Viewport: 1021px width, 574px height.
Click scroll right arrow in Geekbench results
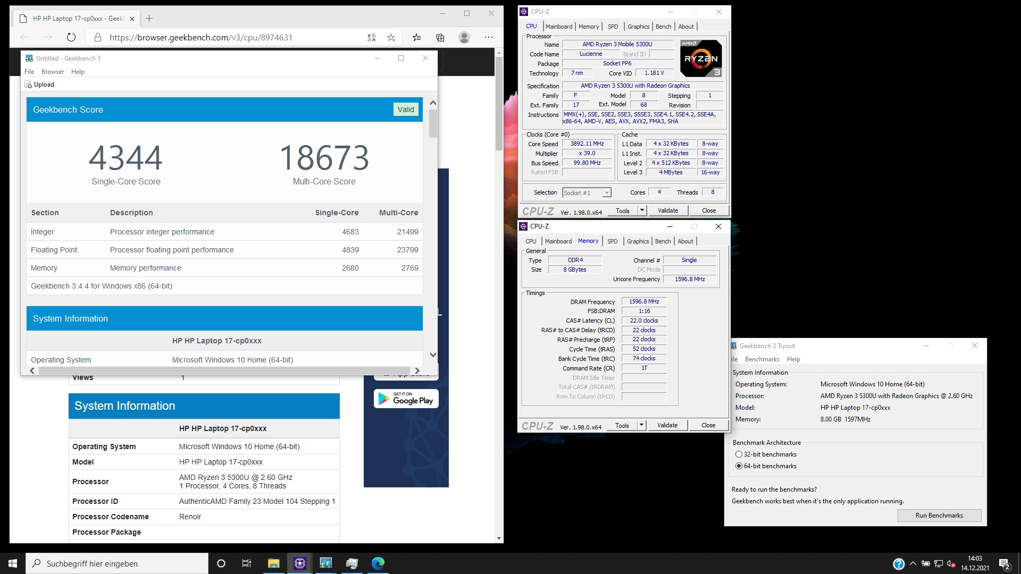click(417, 370)
